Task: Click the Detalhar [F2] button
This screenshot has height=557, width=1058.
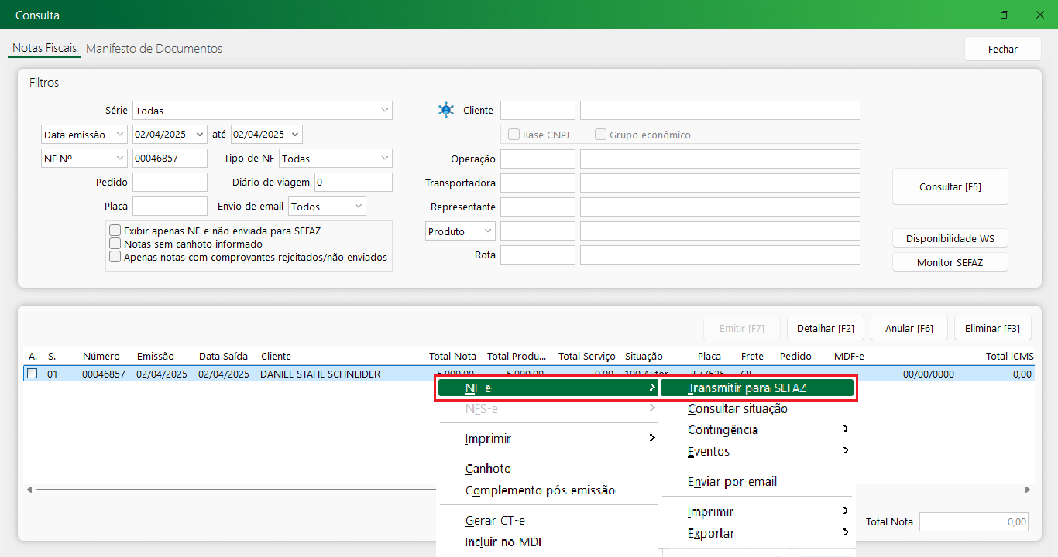Action: pyautogui.click(x=826, y=328)
